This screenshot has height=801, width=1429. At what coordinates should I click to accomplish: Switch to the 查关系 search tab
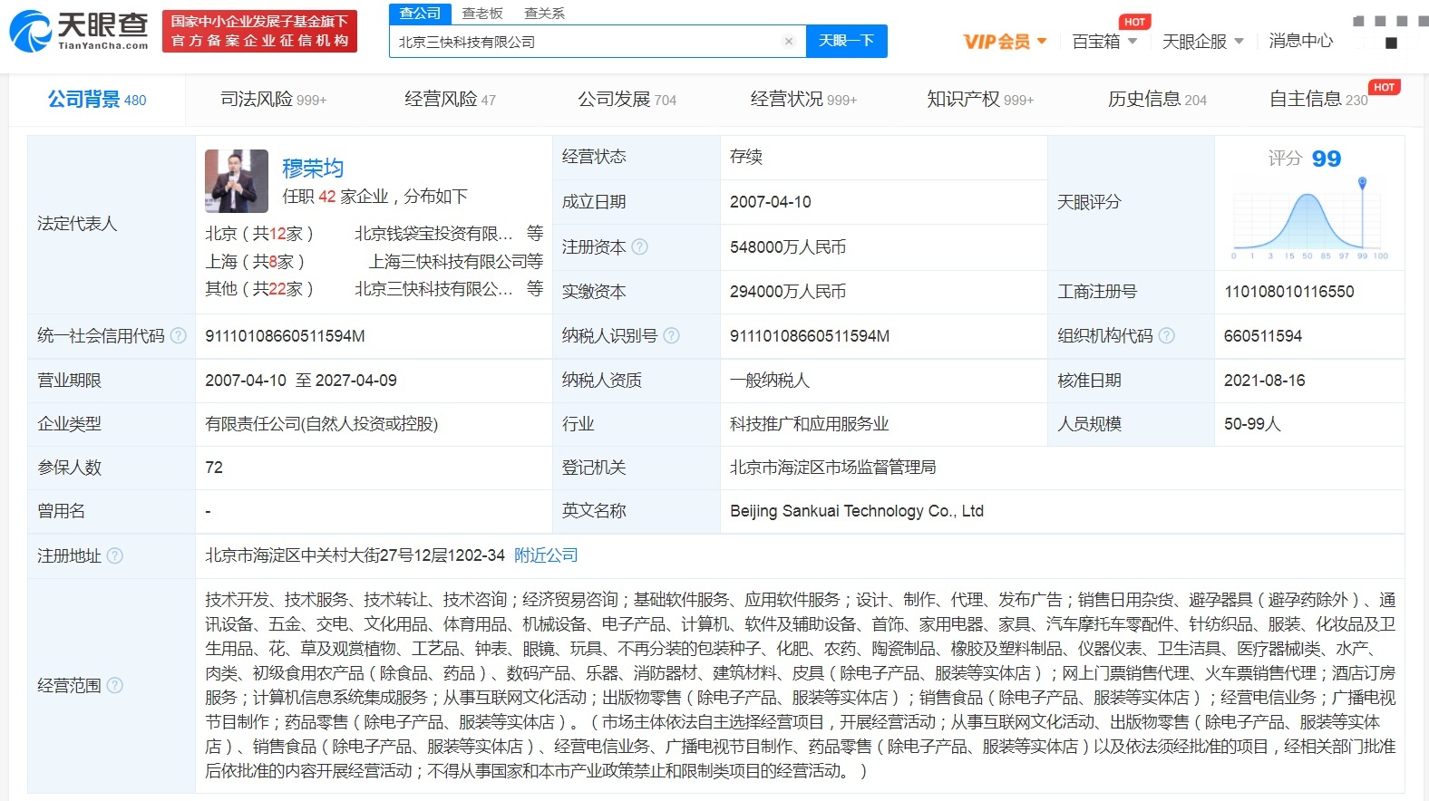click(545, 14)
